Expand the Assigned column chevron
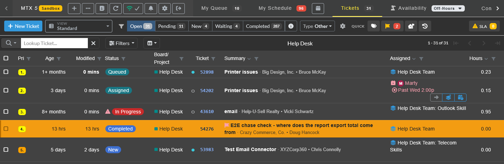The image size is (504, 164). click(414, 59)
